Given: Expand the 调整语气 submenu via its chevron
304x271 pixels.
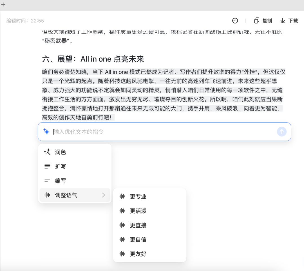Looking at the screenshot, I should tap(103, 195).
